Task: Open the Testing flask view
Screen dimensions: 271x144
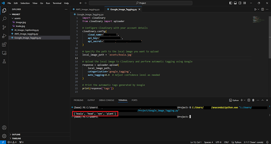Action: point(4,61)
